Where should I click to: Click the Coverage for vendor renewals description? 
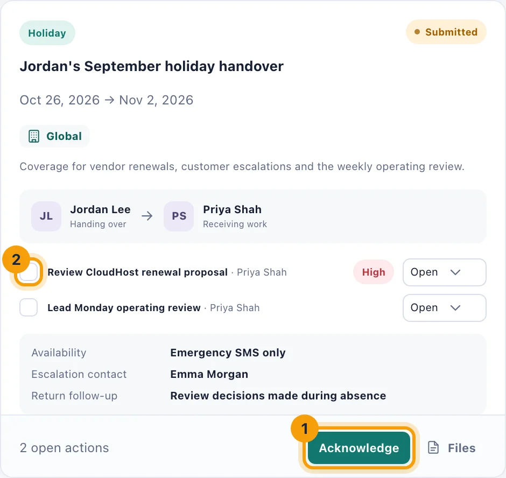pos(242,166)
